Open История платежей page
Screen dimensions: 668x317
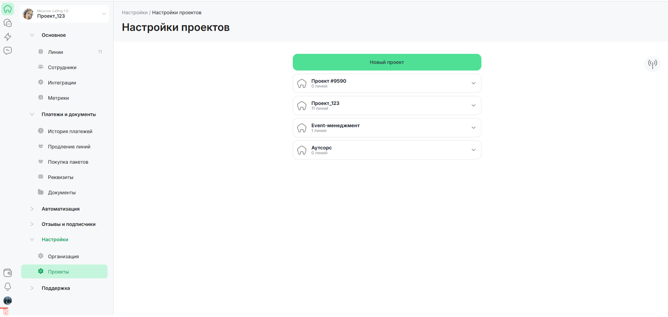click(70, 131)
